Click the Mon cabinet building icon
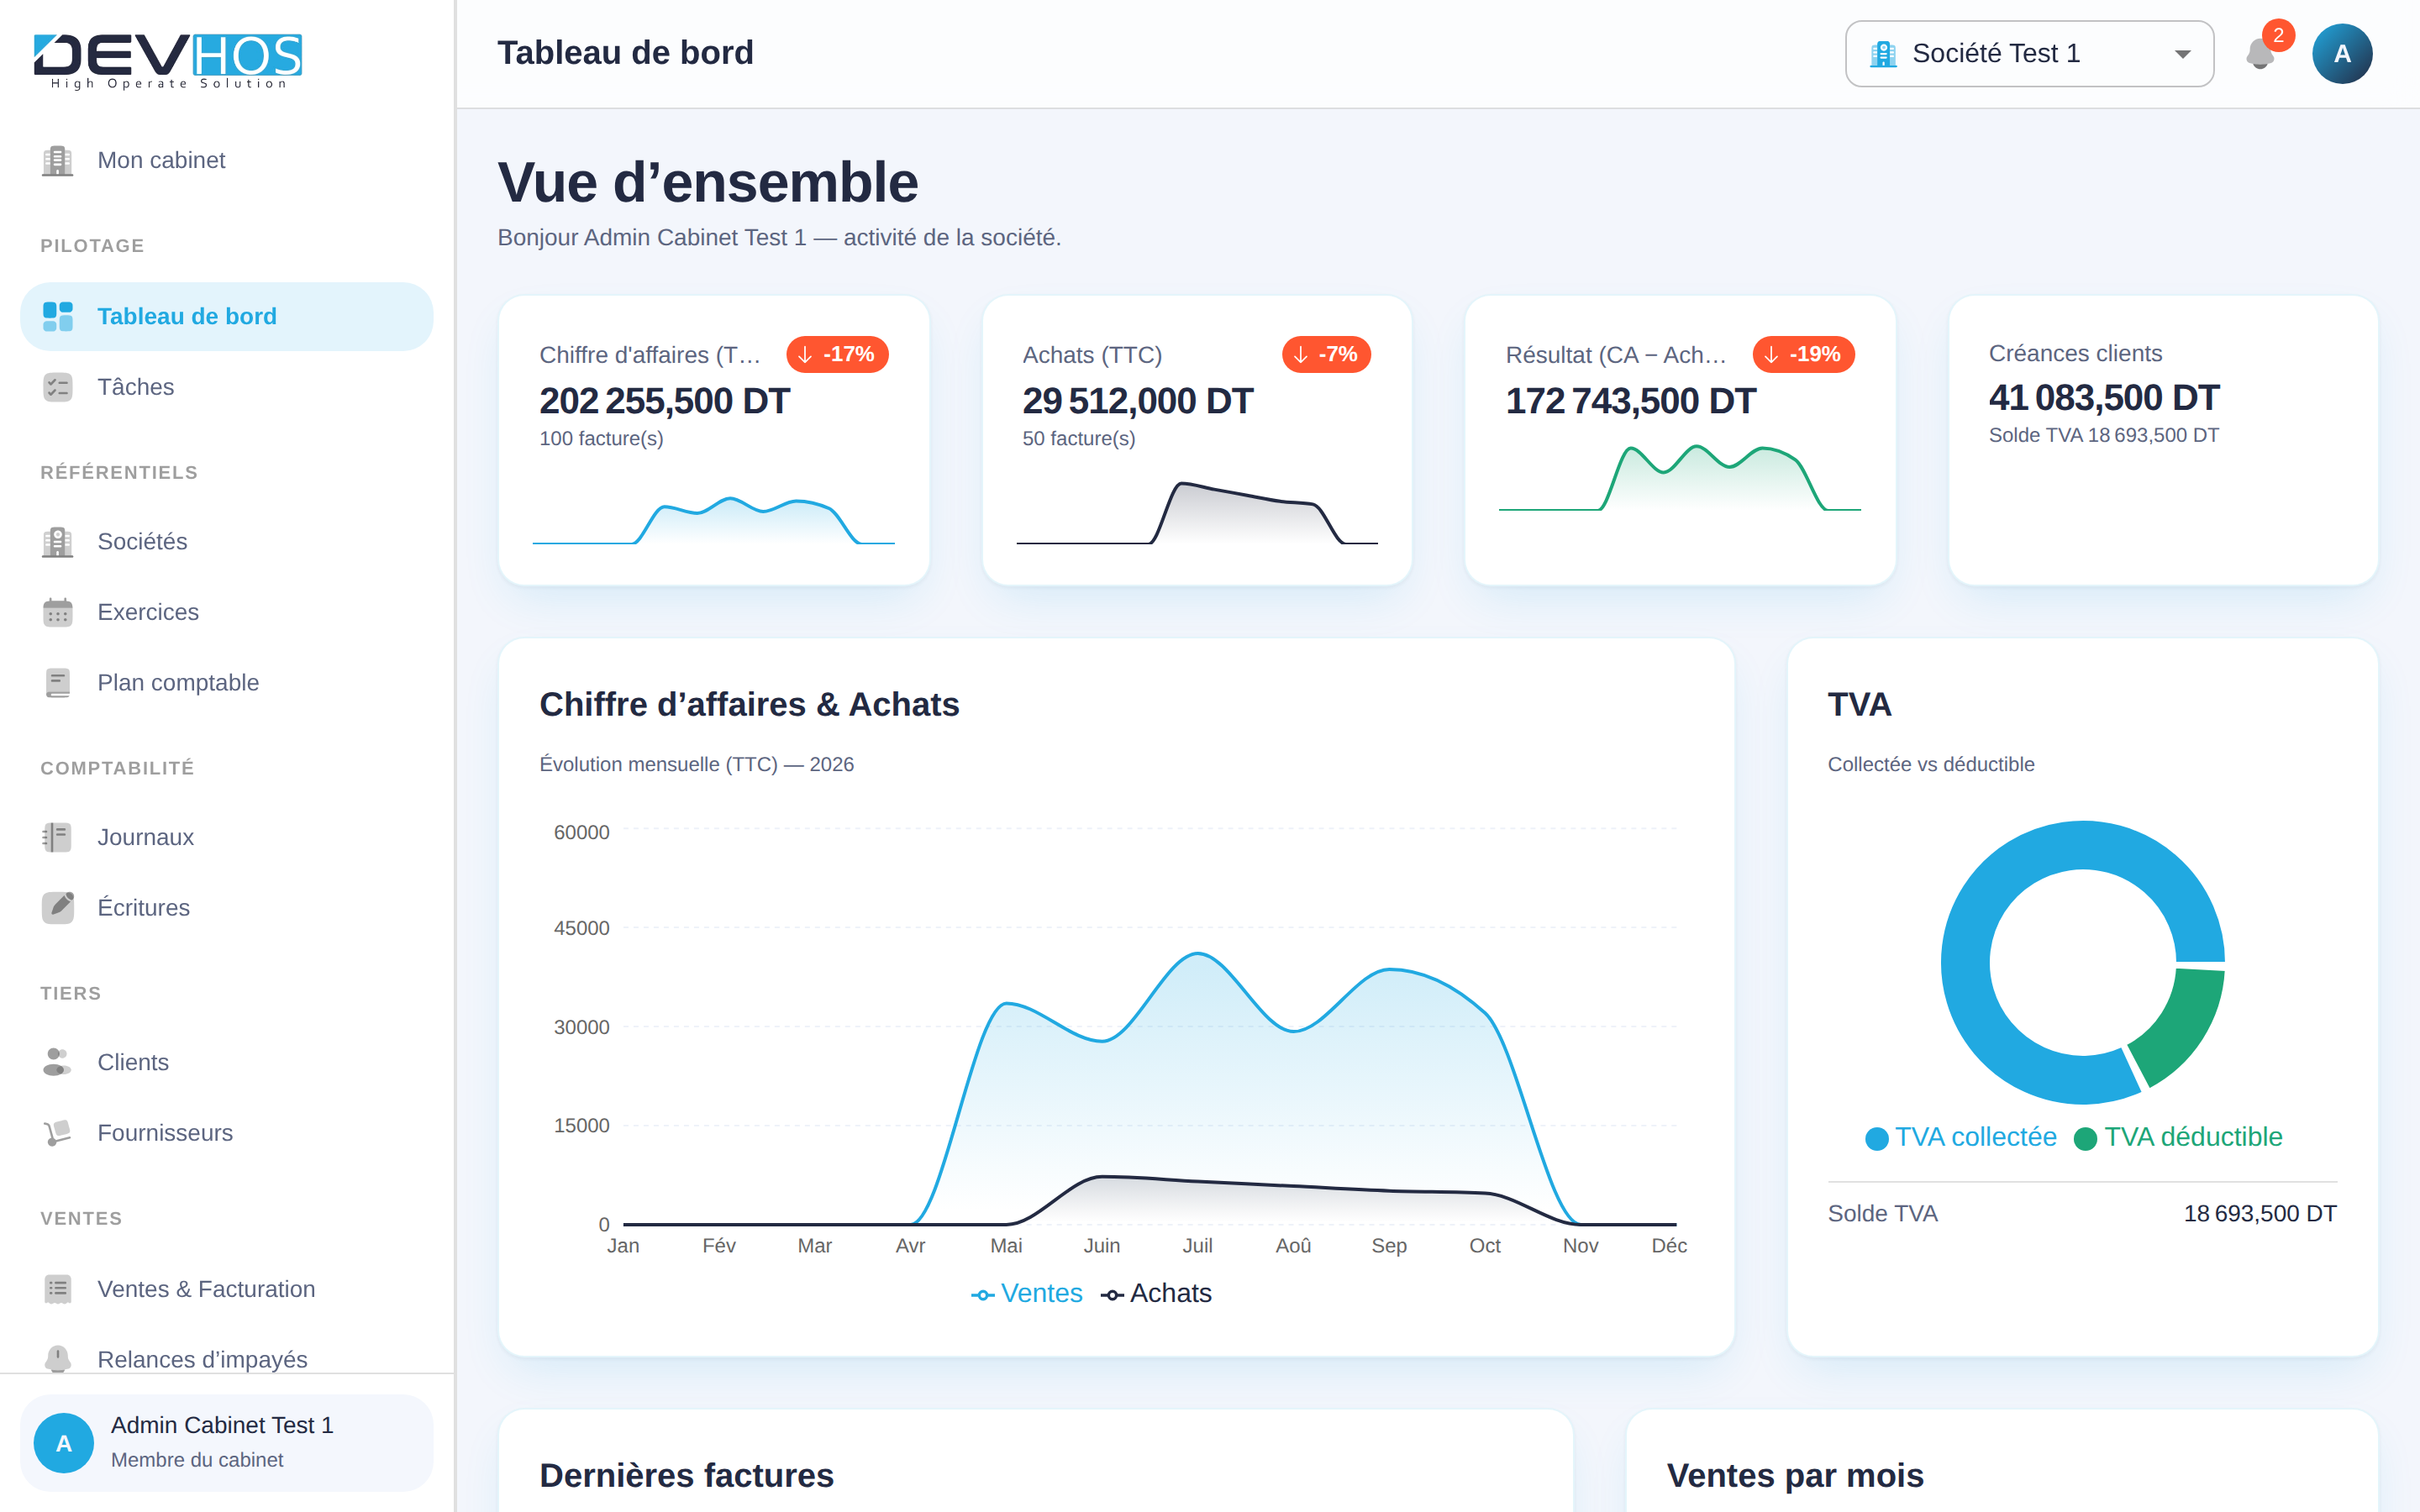This screenshot has width=2420, height=1512. click(58, 160)
